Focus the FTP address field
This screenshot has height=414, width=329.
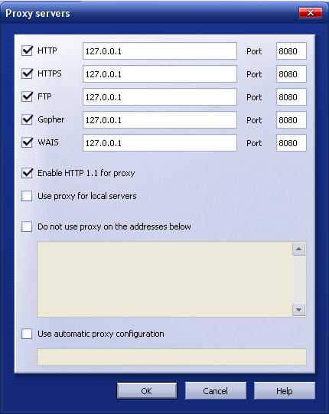pos(160,97)
